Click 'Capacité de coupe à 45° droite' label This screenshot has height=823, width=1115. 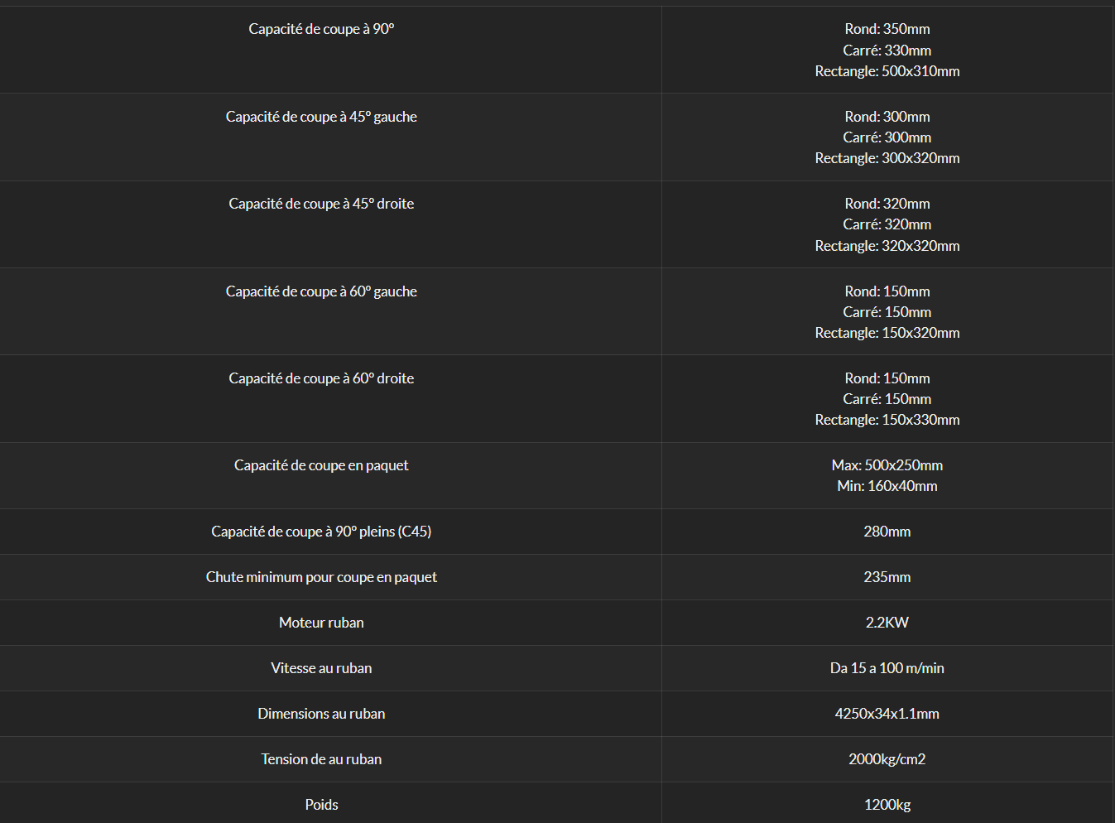tap(321, 204)
